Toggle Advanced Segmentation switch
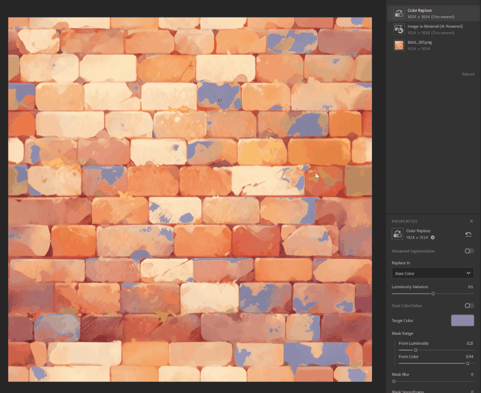Image resolution: width=481 pixels, height=393 pixels. pyautogui.click(x=469, y=251)
